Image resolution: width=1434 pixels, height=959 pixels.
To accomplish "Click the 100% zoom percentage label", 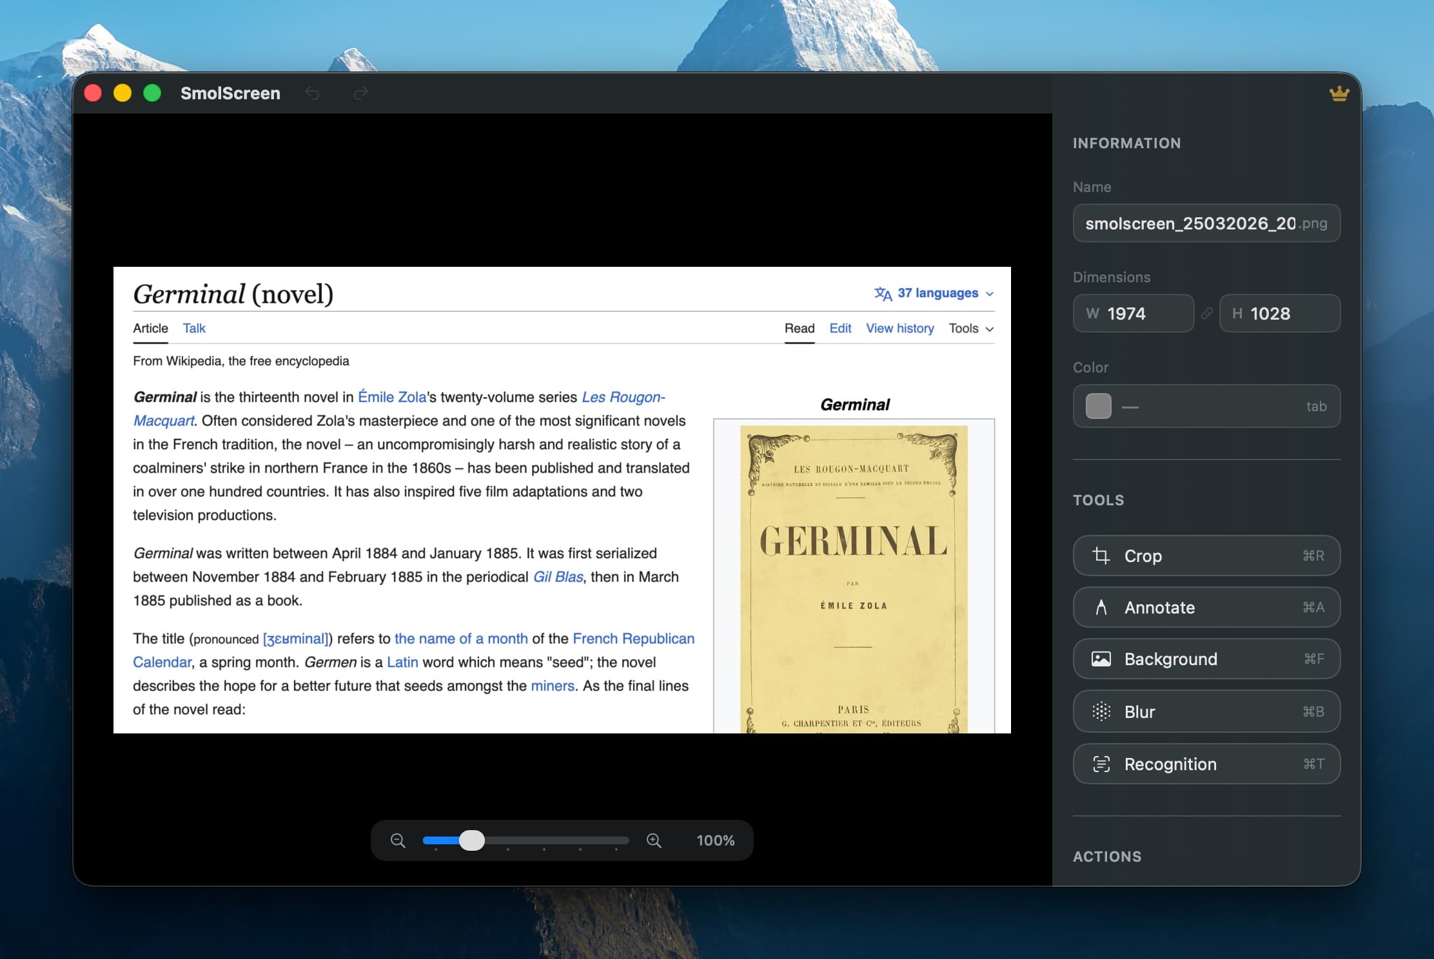I will pos(716,840).
